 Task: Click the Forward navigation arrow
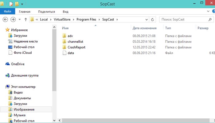click(13, 19)
